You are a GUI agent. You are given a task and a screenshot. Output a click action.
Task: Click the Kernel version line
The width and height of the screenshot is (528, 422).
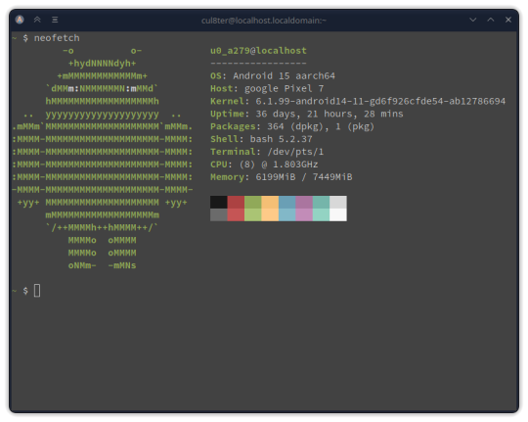(358, 101)
